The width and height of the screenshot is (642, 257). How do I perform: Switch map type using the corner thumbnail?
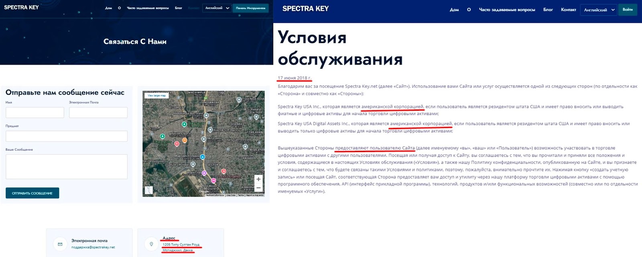[149, 190]
